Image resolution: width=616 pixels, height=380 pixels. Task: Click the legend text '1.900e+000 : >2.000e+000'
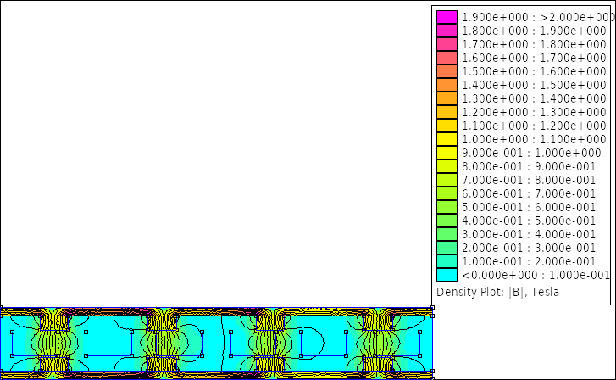(x=538, y=17)
